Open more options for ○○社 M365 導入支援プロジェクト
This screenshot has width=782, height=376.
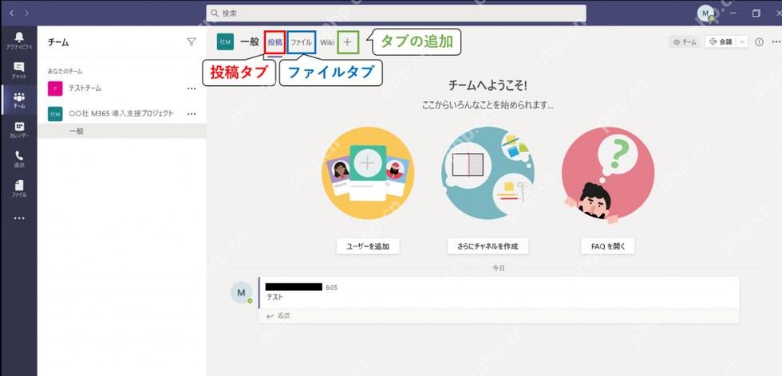[192, 114]
